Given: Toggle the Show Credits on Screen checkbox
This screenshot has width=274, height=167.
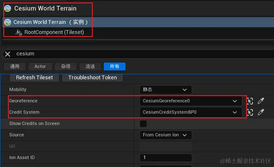Looking at the screenshot, I should coord(143,124).
